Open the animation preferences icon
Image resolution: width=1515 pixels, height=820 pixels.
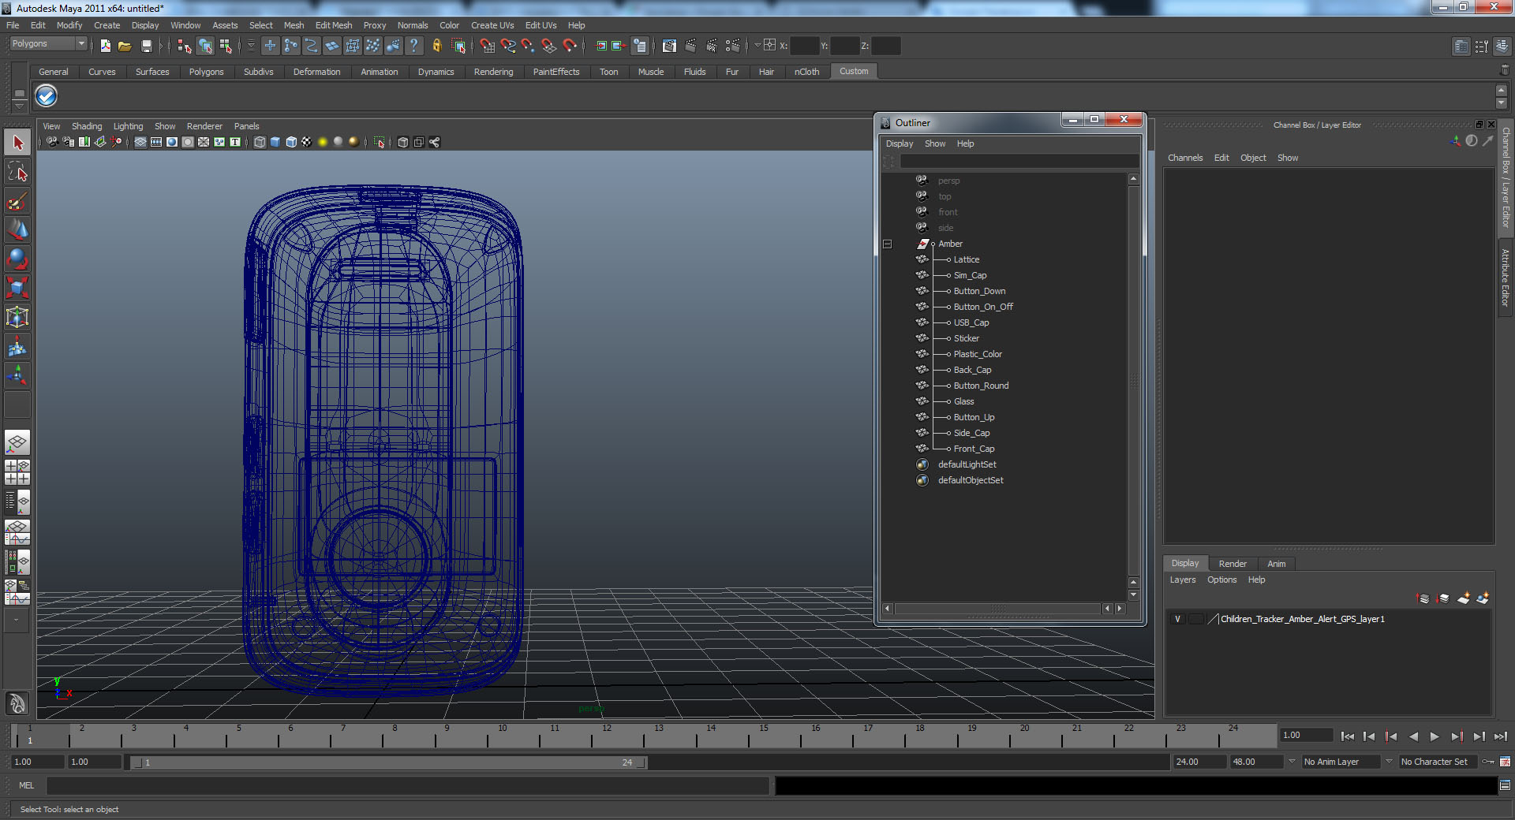[1505, 762]
